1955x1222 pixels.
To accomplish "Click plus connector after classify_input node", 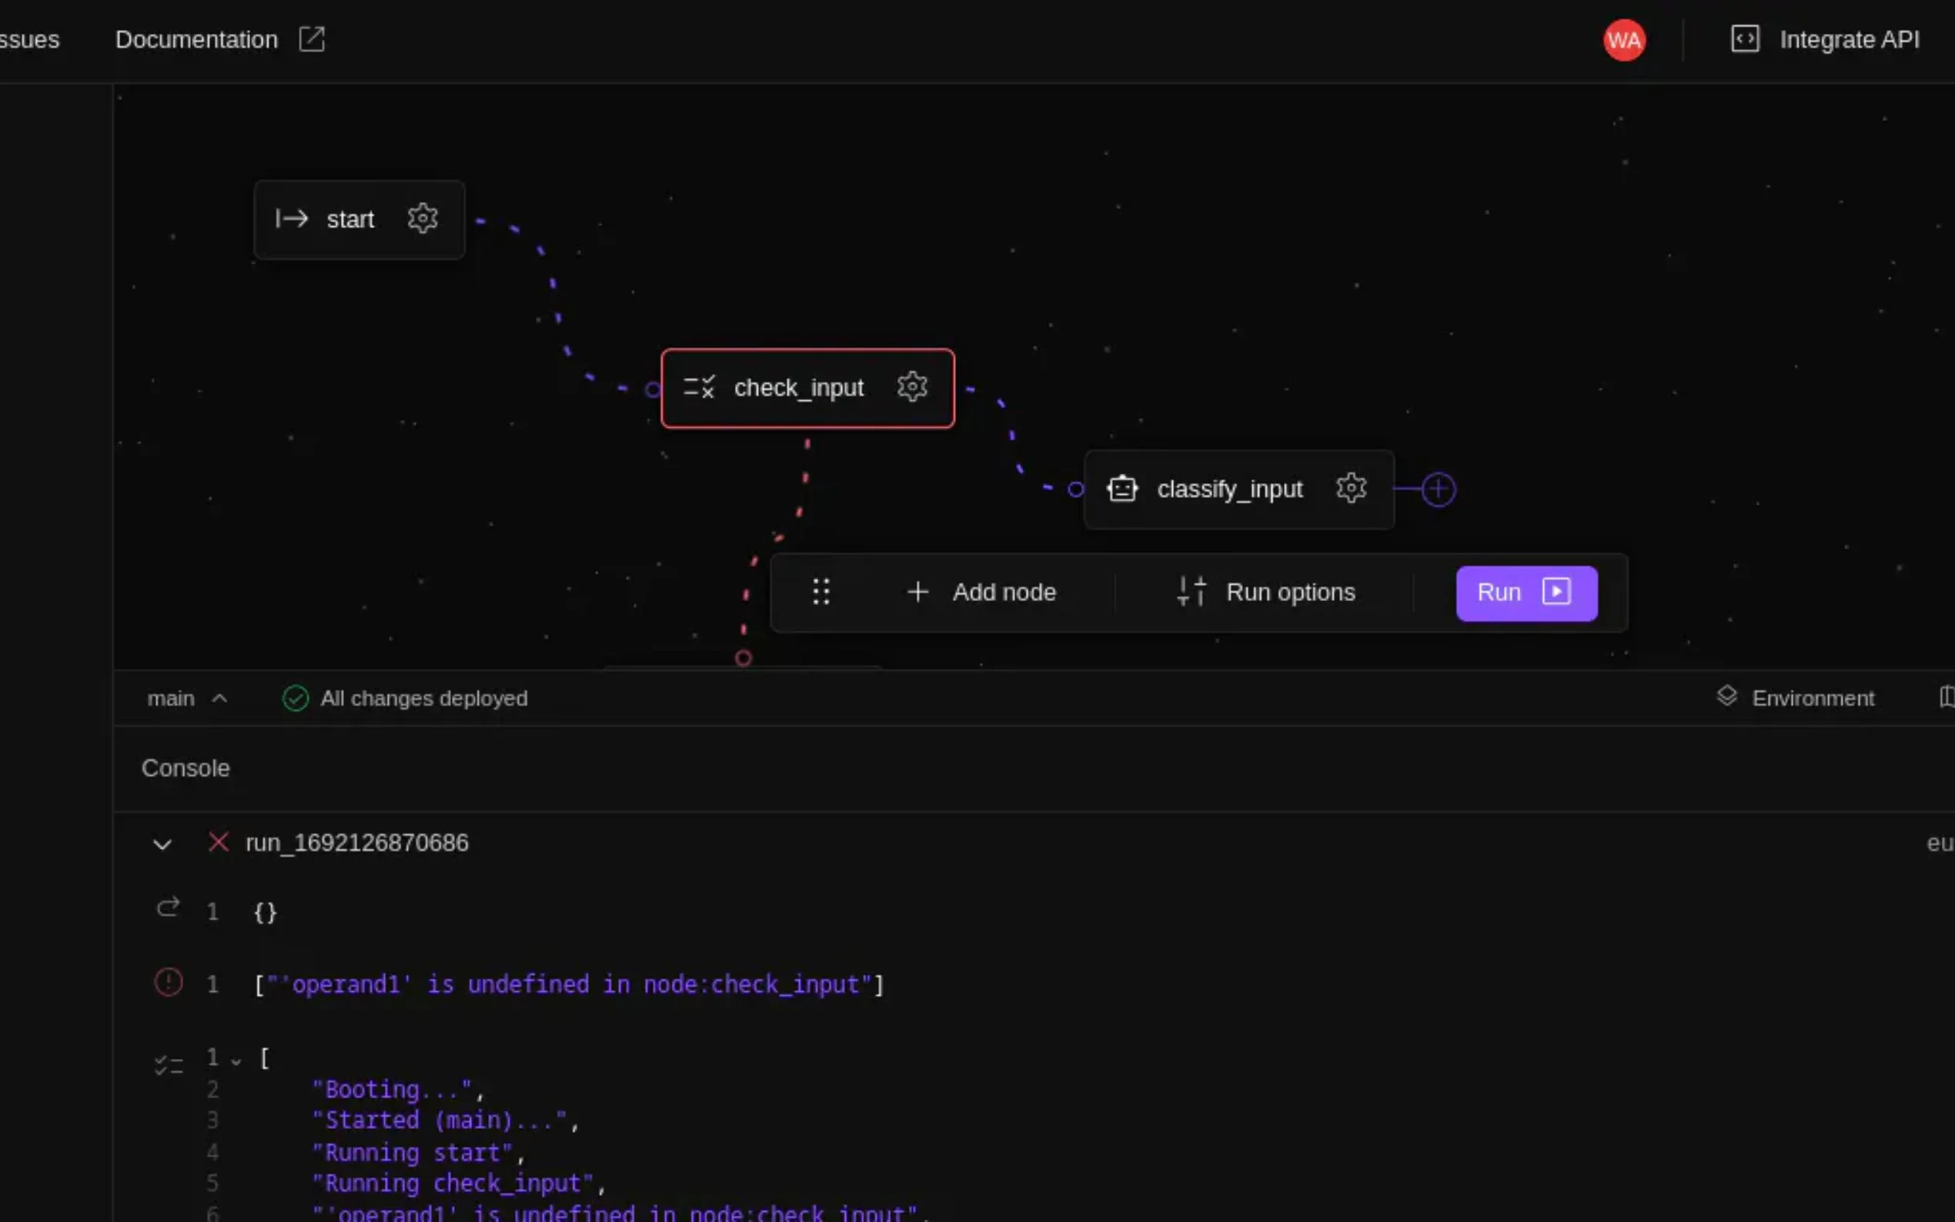I will [x=1438, y=489].
